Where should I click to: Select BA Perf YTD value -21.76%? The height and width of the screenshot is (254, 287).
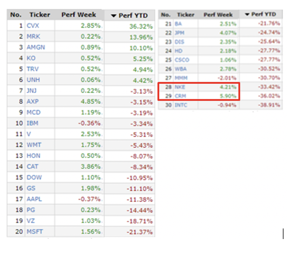tap(269, 23)
